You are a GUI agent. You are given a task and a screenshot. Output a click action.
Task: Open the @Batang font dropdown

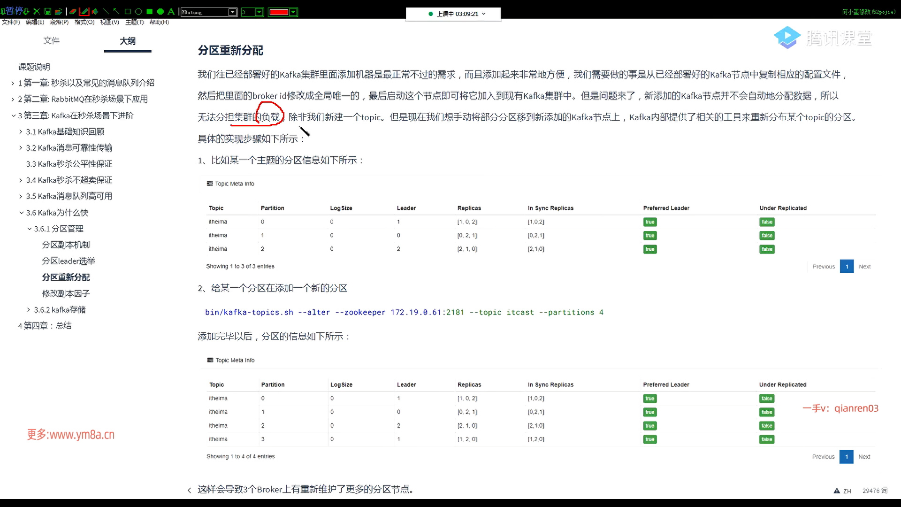click(232, 12)
